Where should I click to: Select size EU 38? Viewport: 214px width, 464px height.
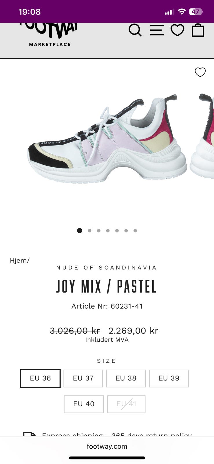126,378
